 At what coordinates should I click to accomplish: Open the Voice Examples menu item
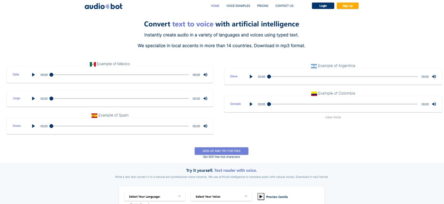(x=238, y=6)
